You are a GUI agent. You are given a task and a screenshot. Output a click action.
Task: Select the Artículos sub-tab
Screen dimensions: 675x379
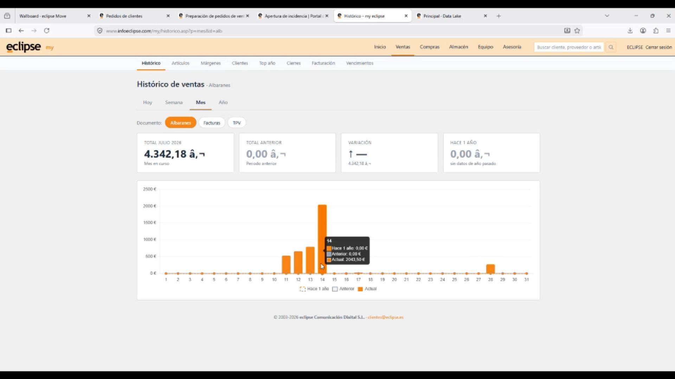(x=180, y=63)
